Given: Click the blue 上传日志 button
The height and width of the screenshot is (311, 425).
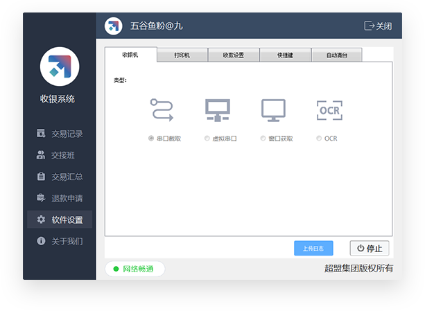Looking at the screenshot, I should tap(313, 248).
